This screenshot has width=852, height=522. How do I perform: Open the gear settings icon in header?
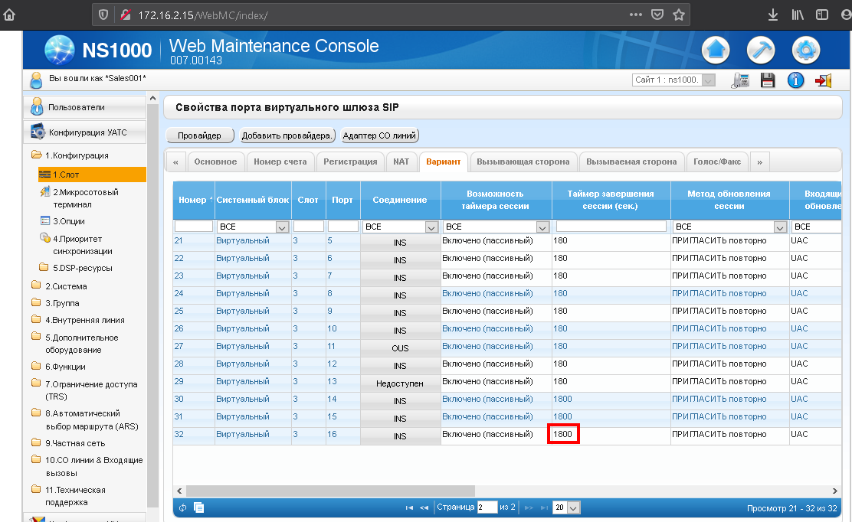click(x=806, y=51)
